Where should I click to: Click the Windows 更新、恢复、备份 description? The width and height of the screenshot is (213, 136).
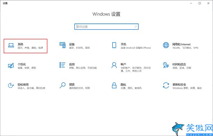(187, 88)
